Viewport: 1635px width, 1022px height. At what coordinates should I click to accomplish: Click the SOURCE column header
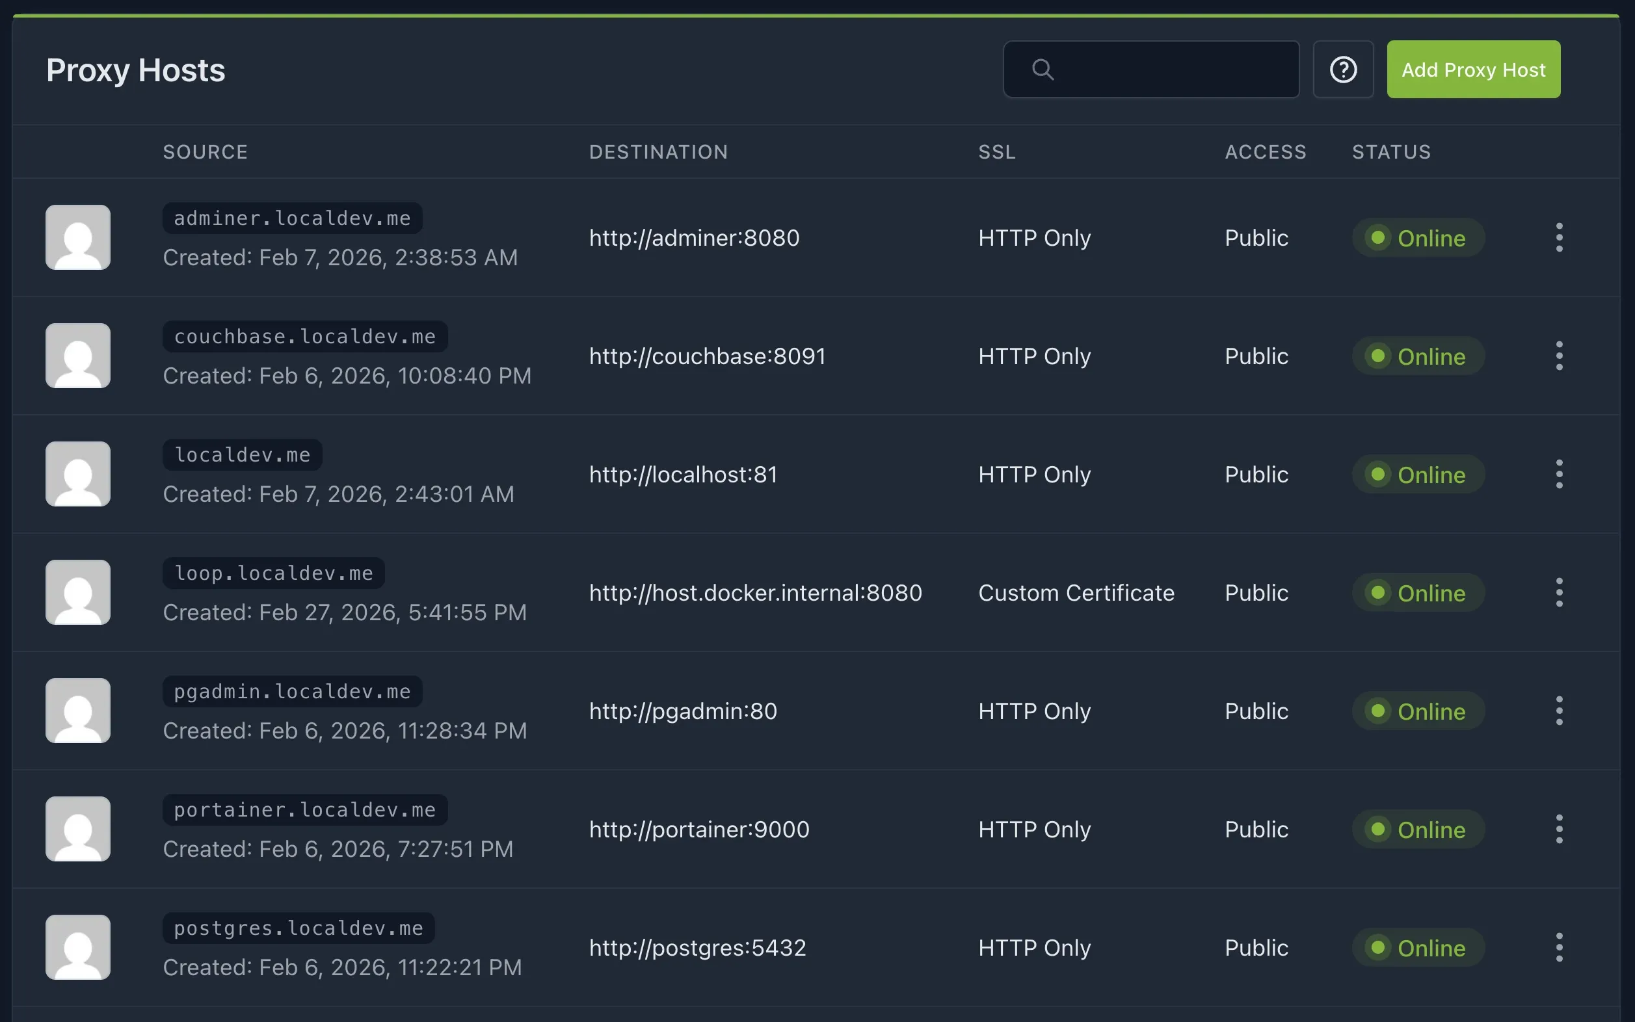coord(206,152)
